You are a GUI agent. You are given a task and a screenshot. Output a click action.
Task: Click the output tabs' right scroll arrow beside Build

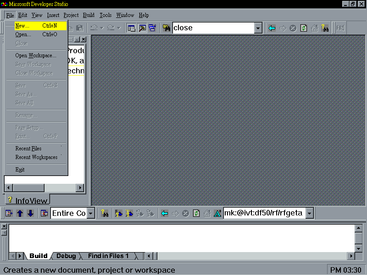pos(20,256)
